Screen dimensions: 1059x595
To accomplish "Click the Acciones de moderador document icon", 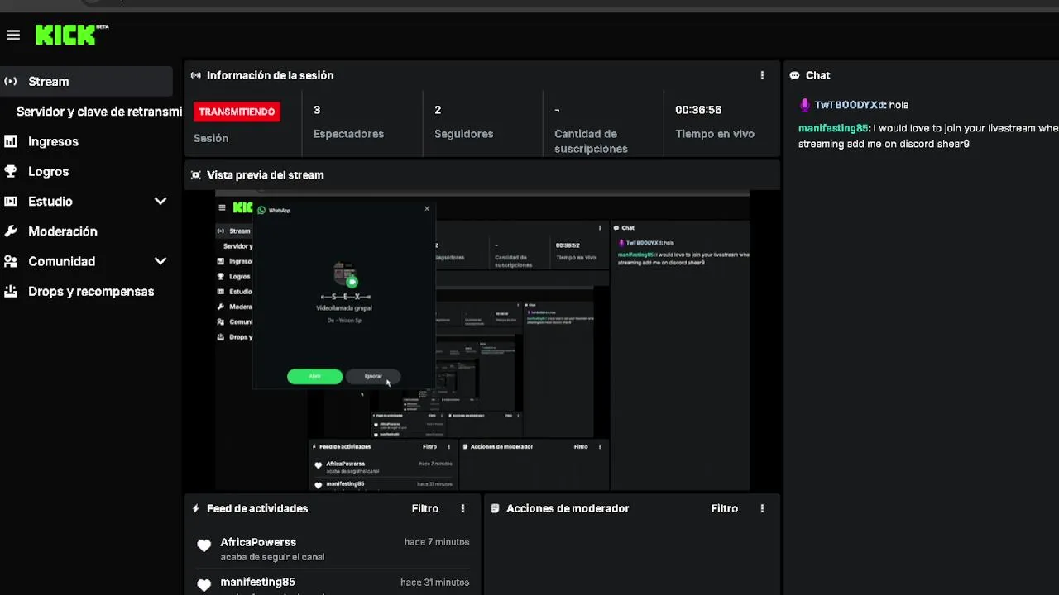I will point(495,508).
